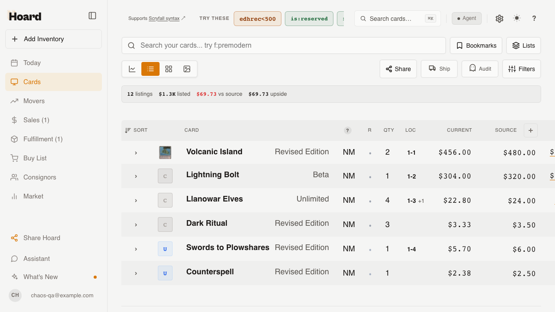Open the Movers page

53,101
